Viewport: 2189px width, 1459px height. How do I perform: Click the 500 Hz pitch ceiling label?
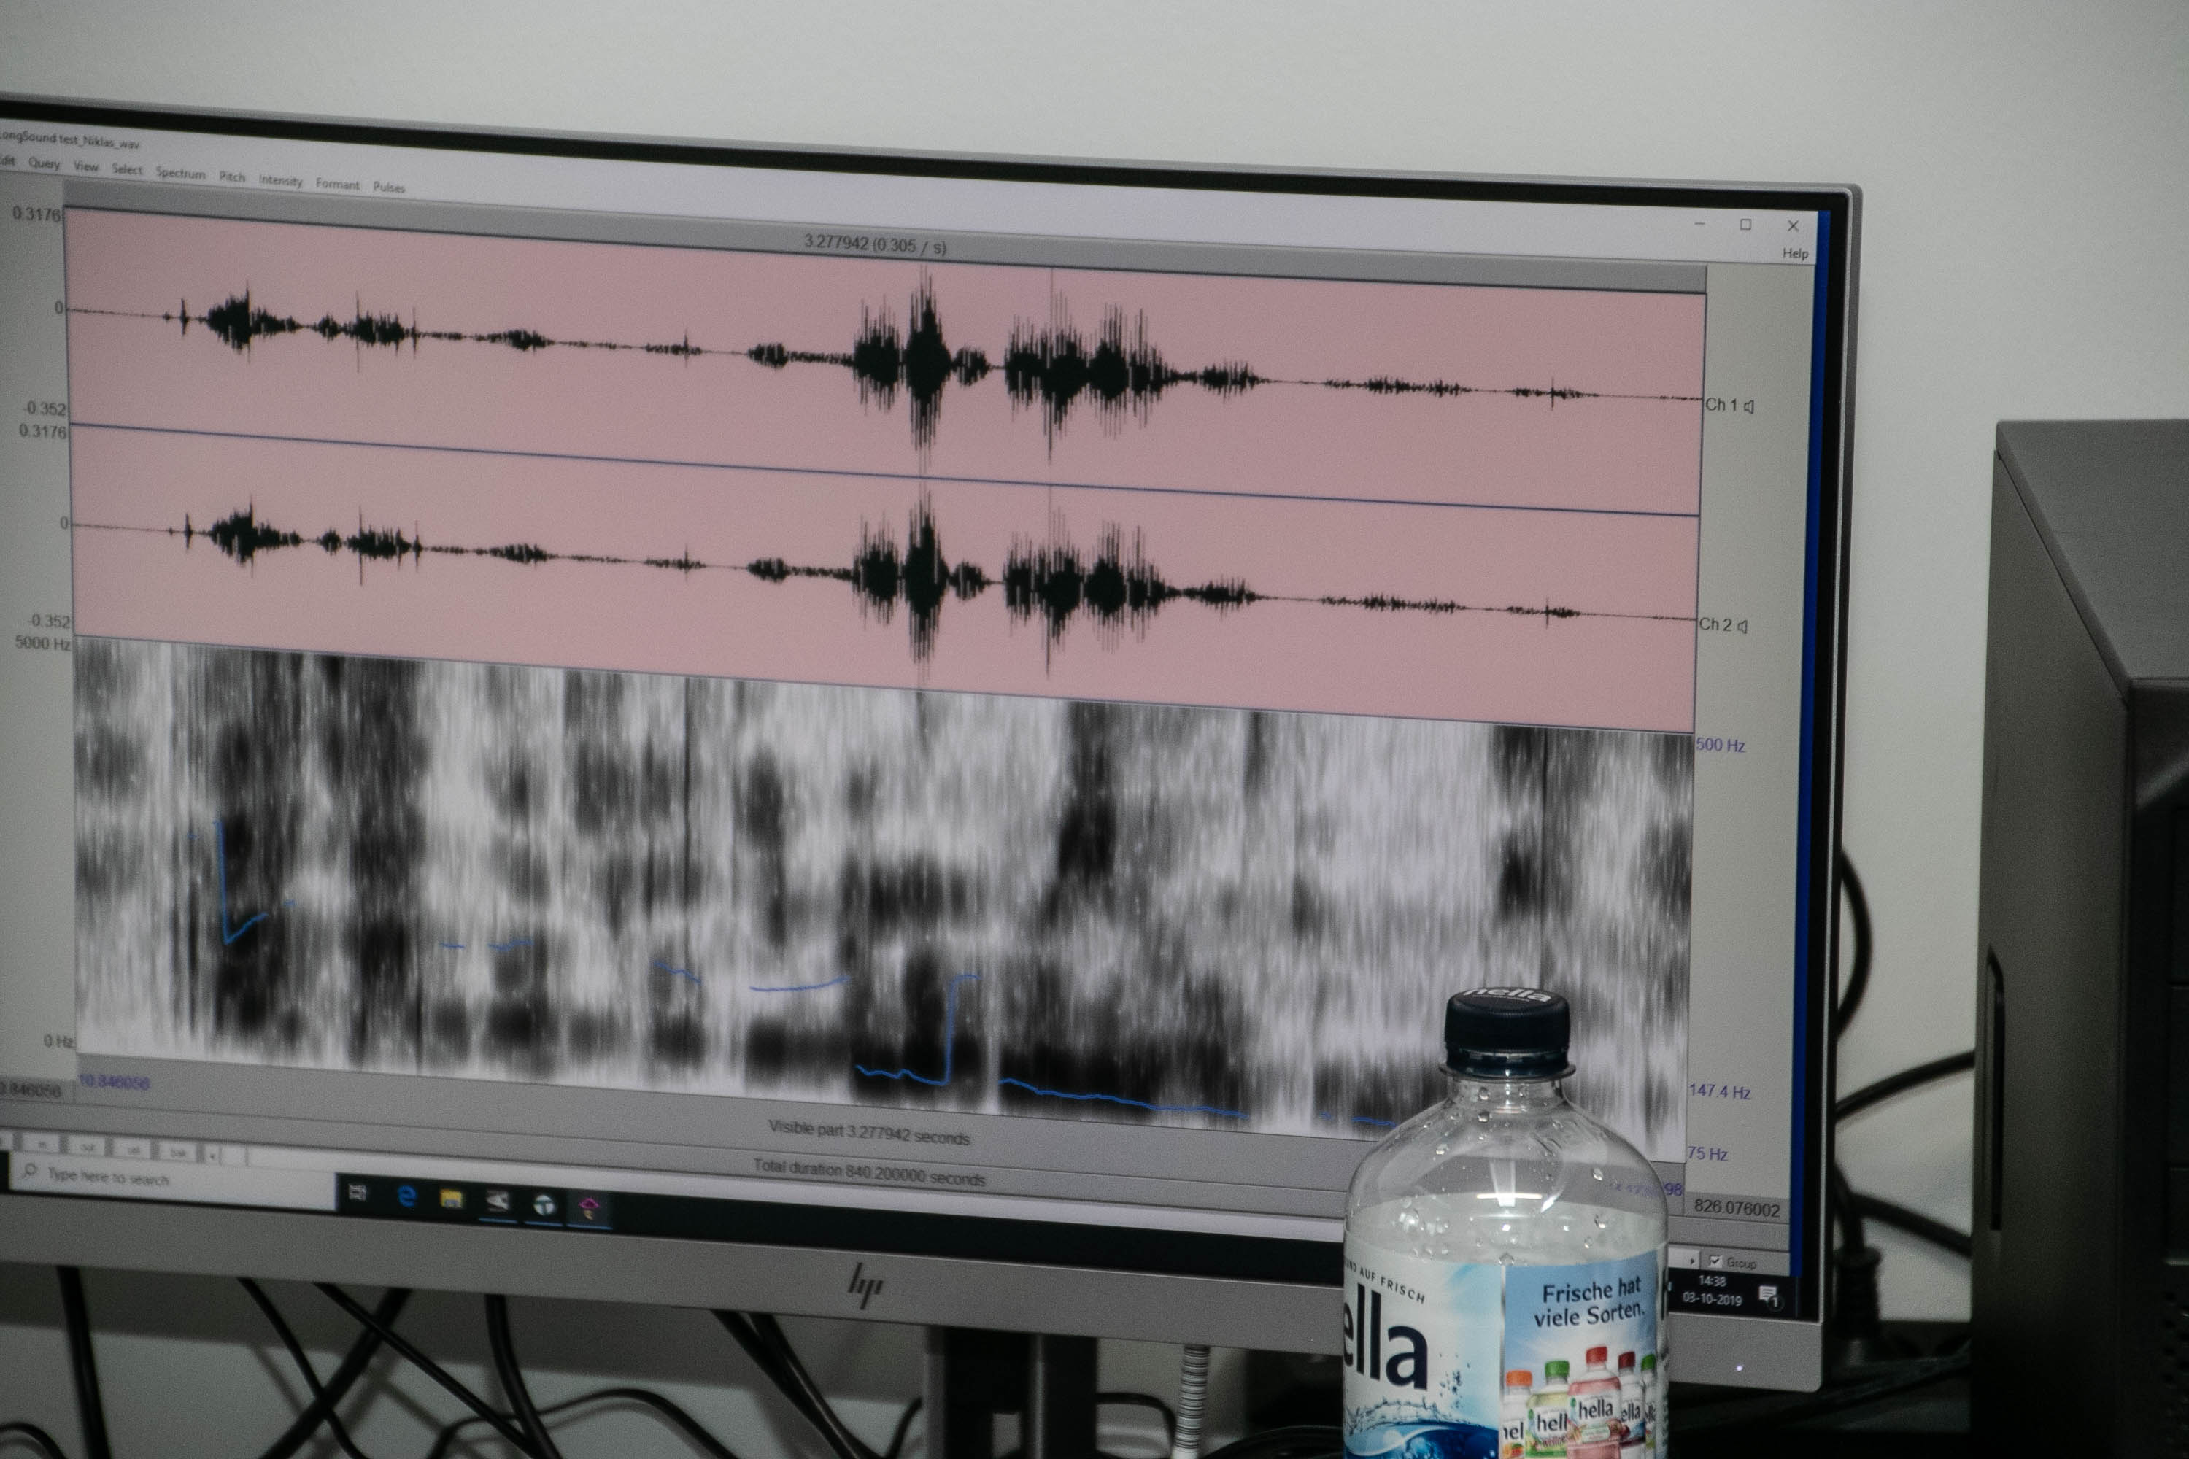[1720, 746]
